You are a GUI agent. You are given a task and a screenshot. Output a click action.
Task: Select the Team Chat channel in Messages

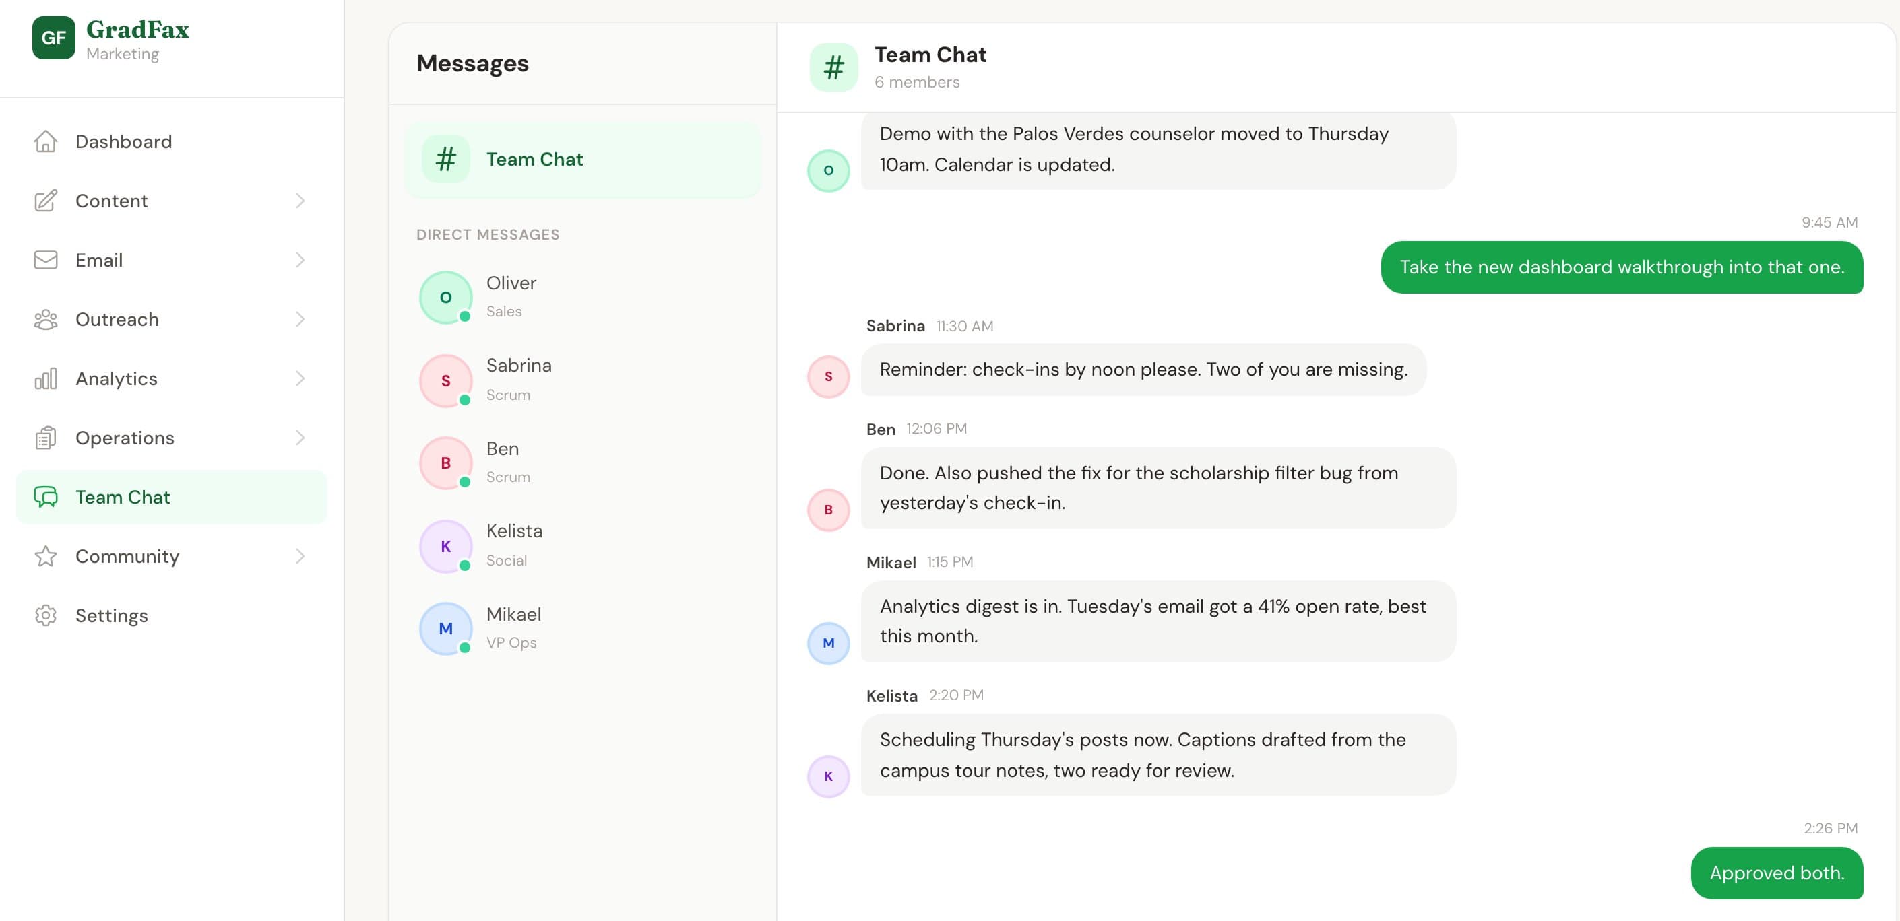point(583,159)
